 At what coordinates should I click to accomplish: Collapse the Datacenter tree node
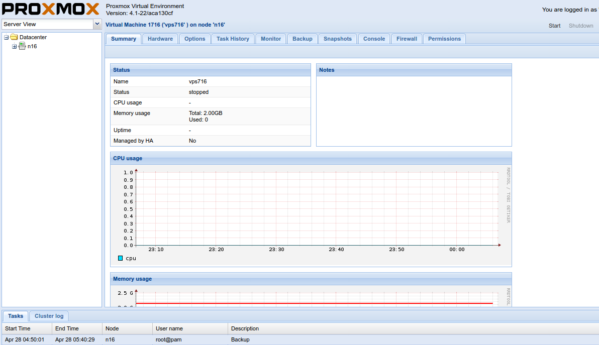click(6, 37)
